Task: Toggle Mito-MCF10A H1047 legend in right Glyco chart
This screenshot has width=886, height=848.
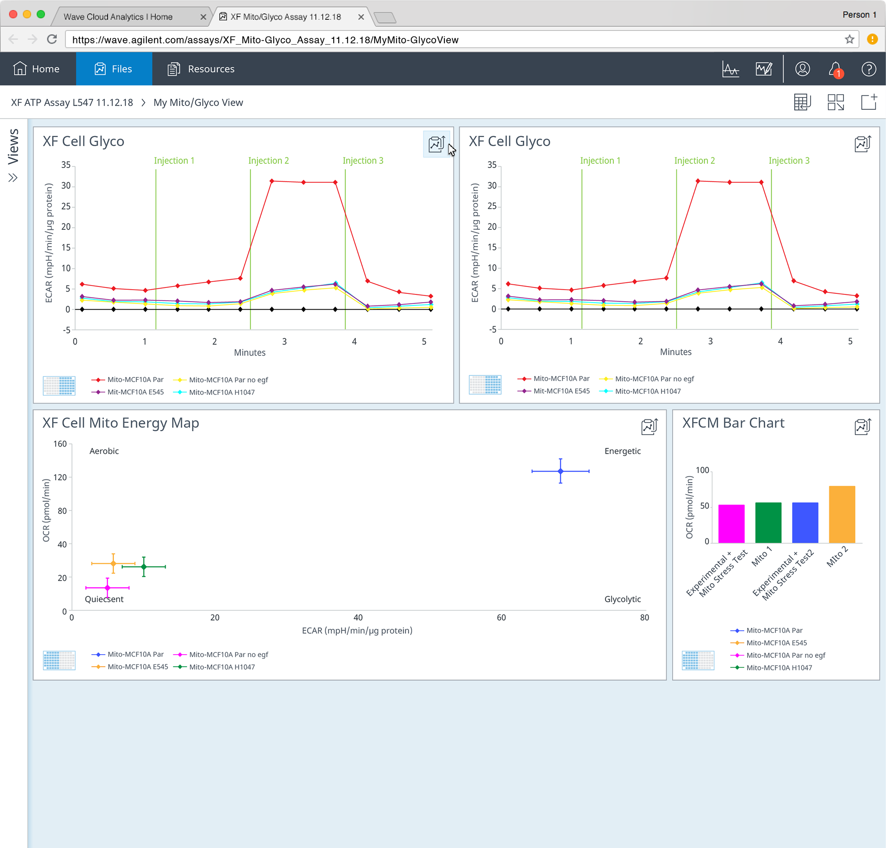Action: [x=640, y=391]
